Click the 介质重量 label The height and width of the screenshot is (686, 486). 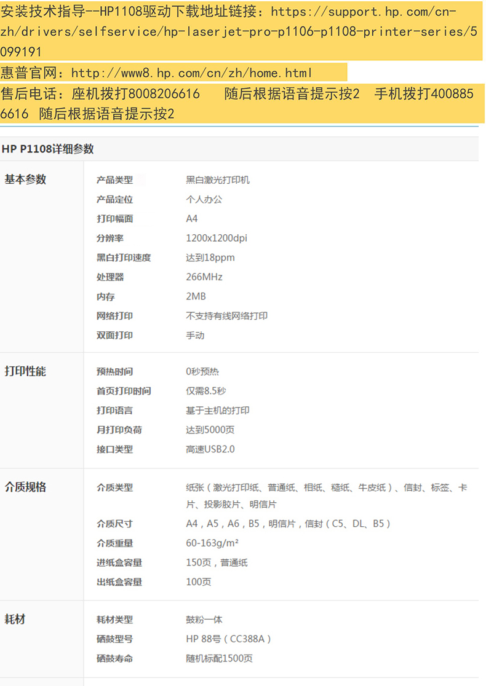click(x=114, y=543)
